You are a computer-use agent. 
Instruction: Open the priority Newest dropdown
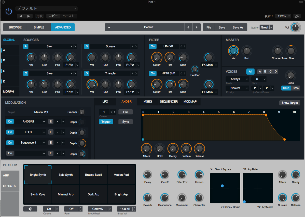pyautogui.click(x=237, y=88)
